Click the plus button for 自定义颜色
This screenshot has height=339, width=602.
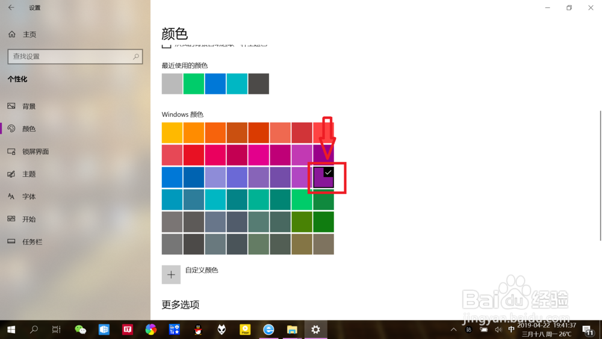(x=171, y=275)
